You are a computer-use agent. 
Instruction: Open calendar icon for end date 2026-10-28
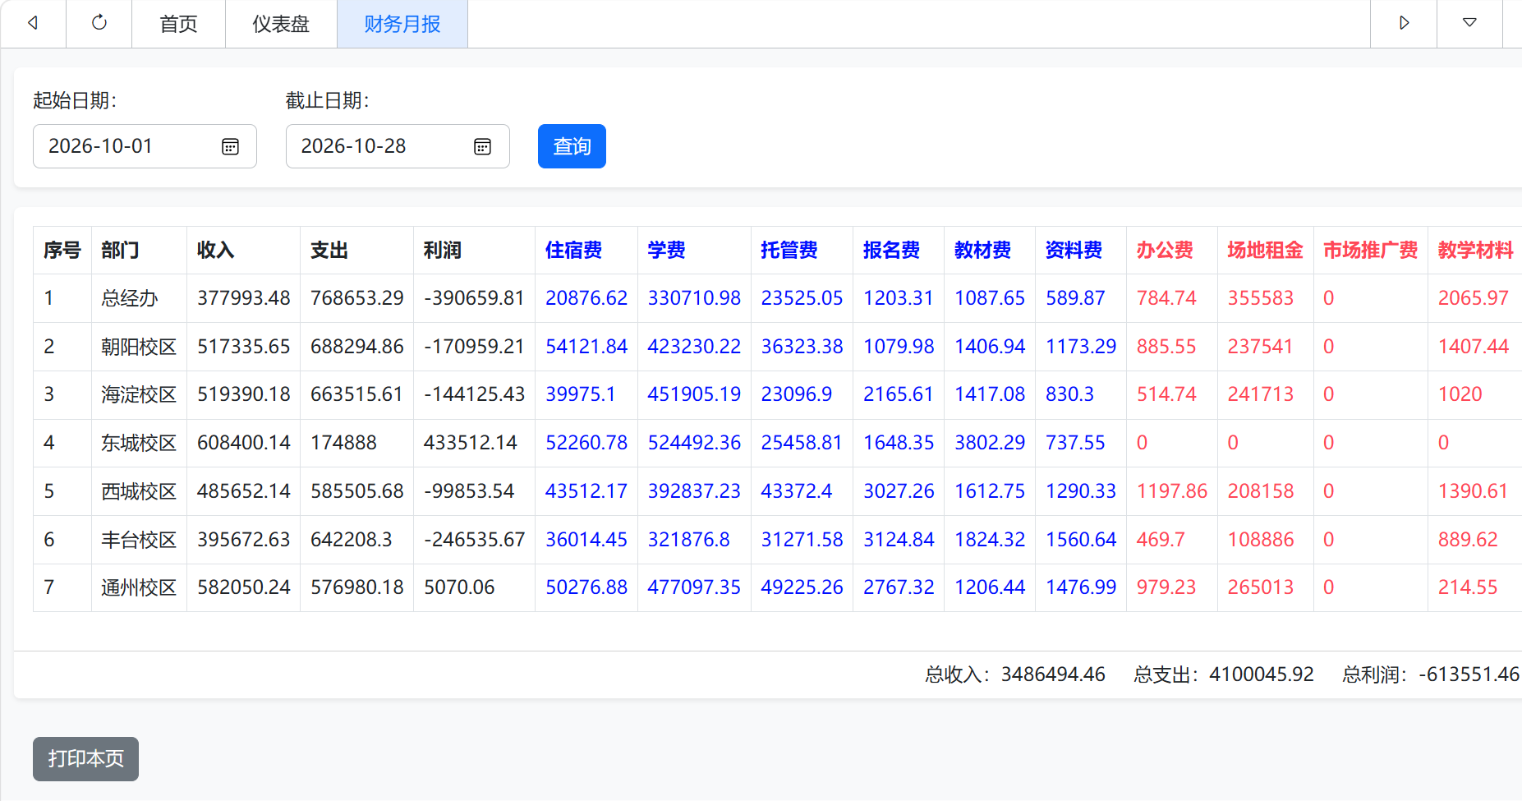482,146
